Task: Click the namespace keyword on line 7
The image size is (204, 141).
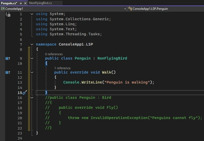Action: pyautogui.click(x=46, y=44)
